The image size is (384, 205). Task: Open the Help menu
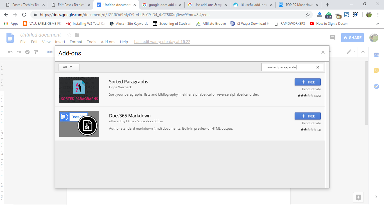tap(124, 42)
